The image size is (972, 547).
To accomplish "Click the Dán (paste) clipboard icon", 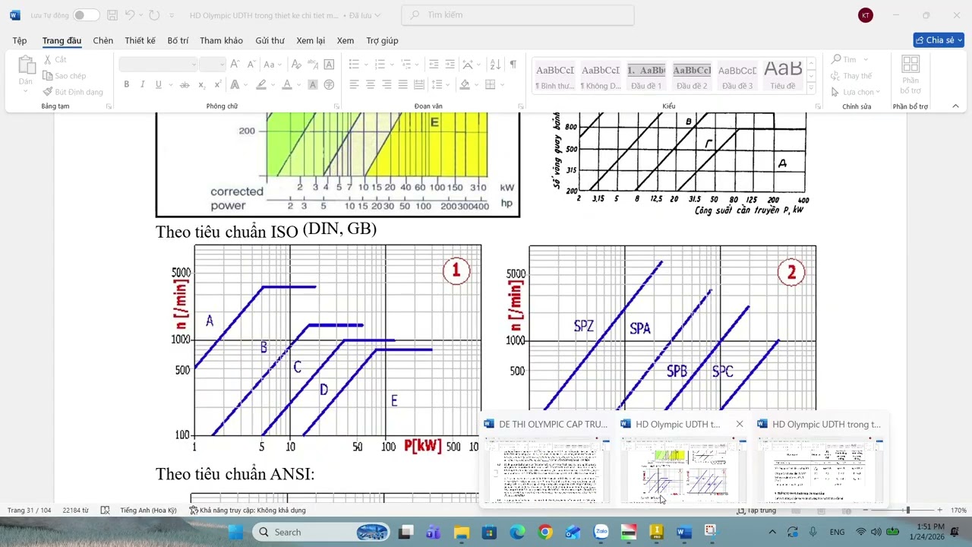I will (x=26, y=65).
